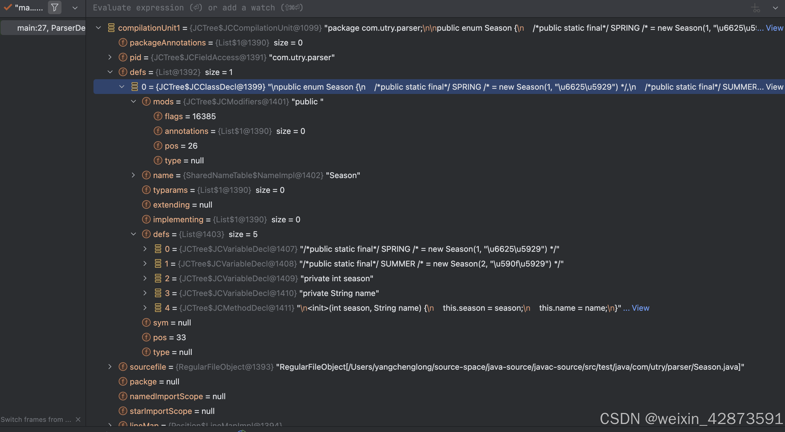Select the starImportScope = null row
Image resolution: width=785 pixels, height=432 pixels.
[172, 411]
